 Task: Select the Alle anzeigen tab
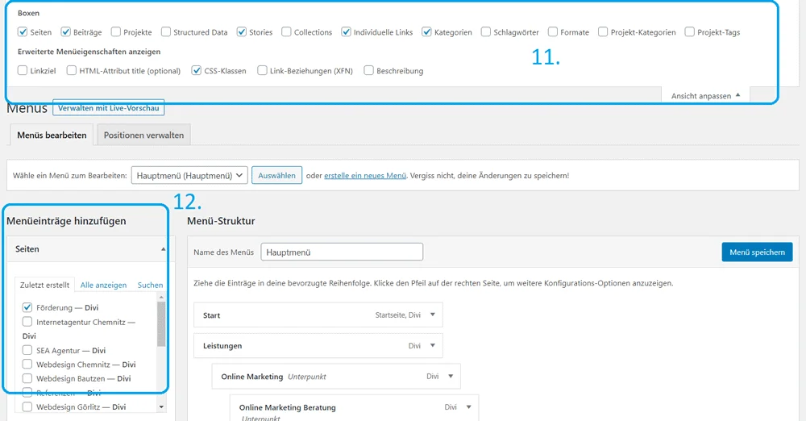[103, 286]
